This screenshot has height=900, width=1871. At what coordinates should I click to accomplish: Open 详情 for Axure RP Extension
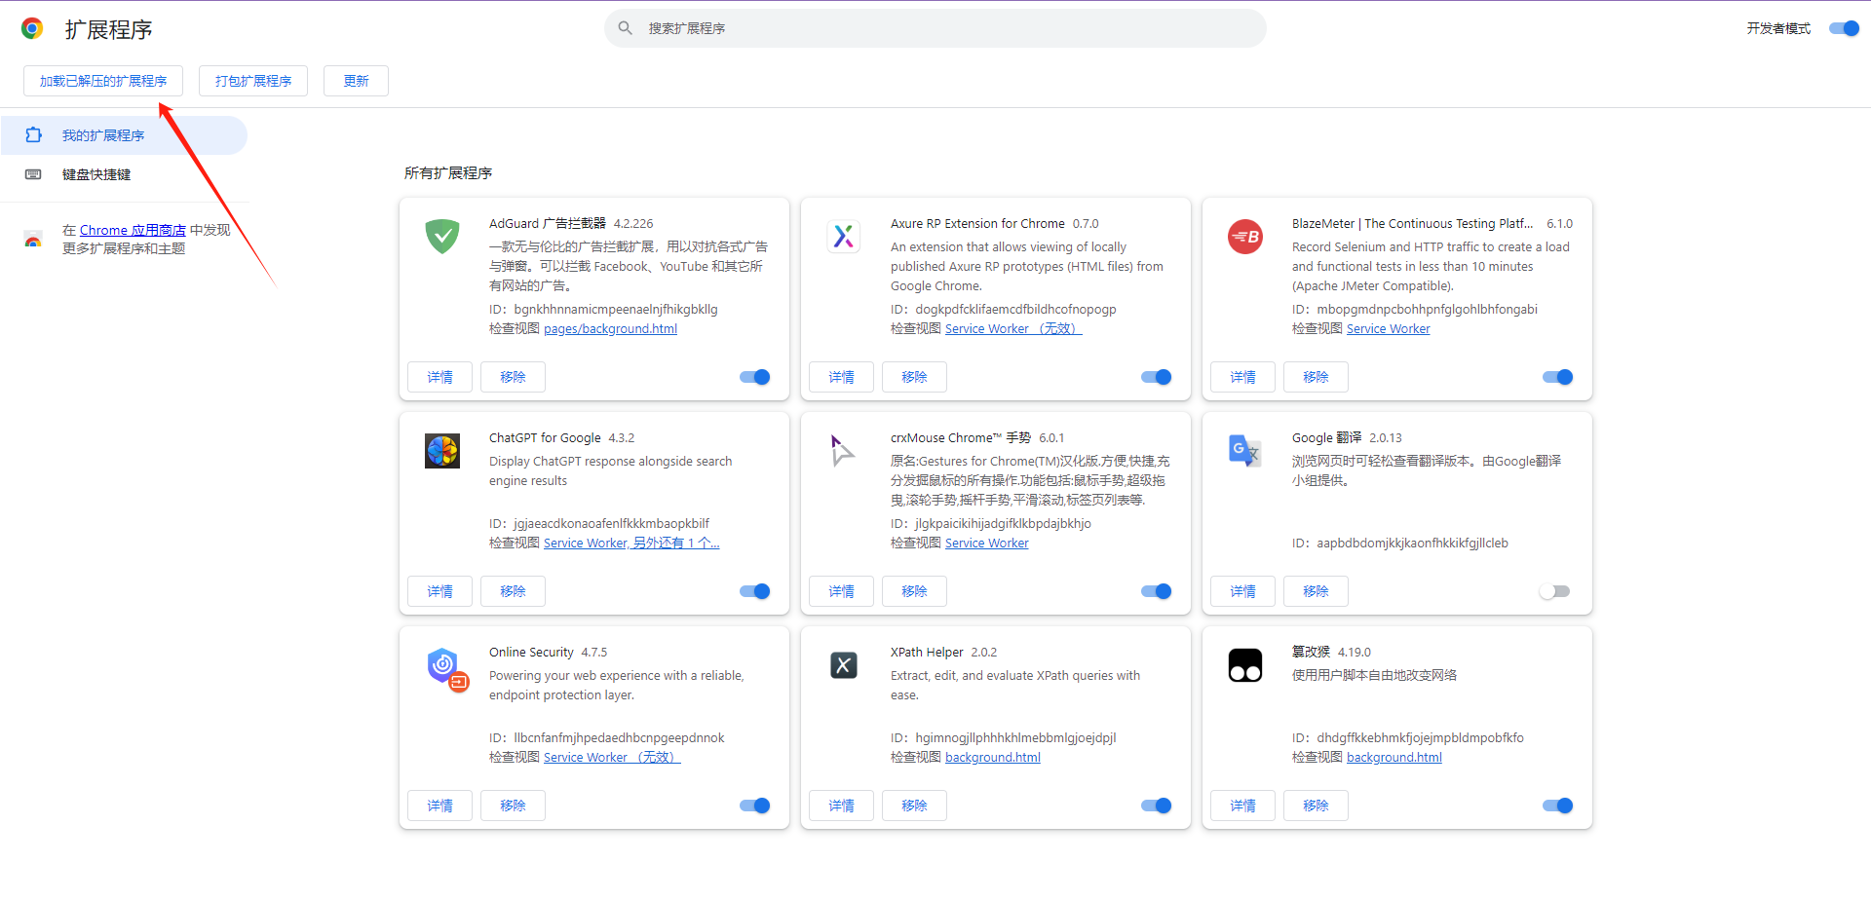click(x=841, y=377)
